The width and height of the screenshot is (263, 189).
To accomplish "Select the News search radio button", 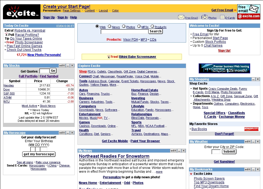I will pyautogui.click(x=110, y=27).
